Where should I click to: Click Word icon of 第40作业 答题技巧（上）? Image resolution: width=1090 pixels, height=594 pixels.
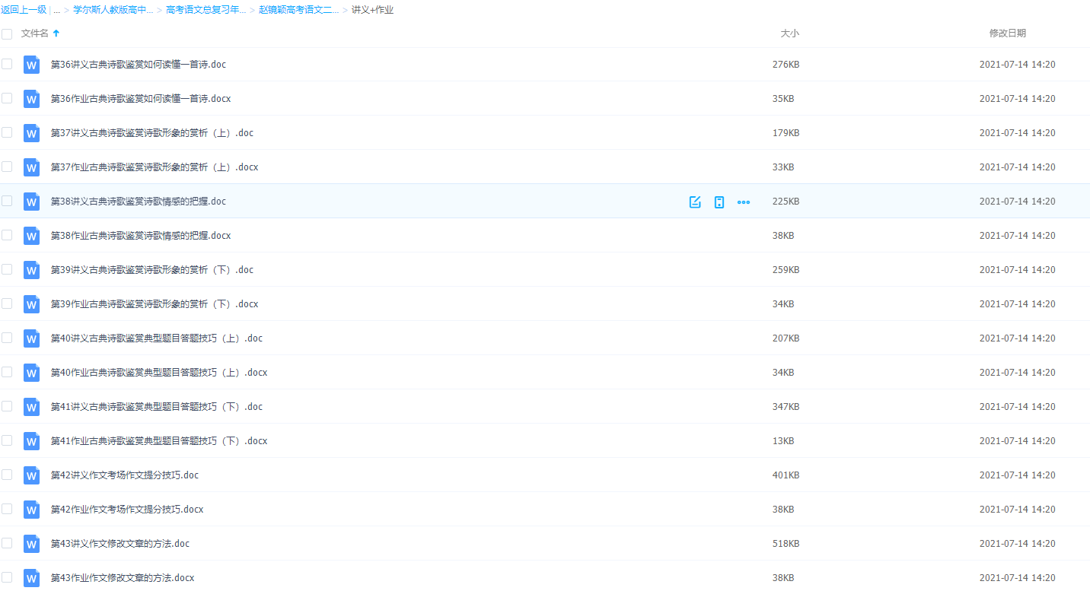(31, 373)
